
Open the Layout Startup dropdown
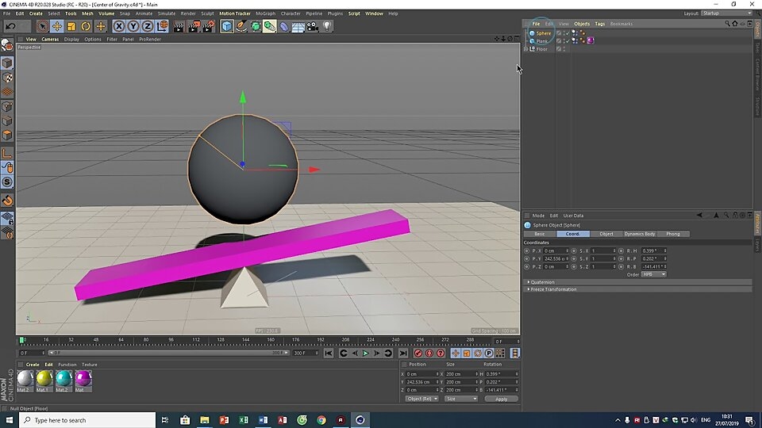tap(726, 13)
